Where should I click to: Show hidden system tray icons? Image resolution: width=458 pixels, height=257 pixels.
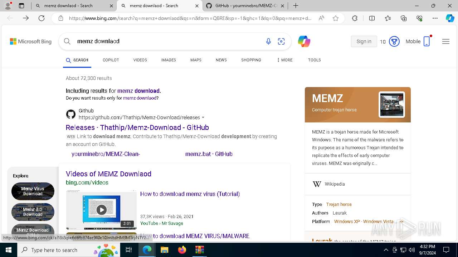pyautogui.click(x=386, y=250)
